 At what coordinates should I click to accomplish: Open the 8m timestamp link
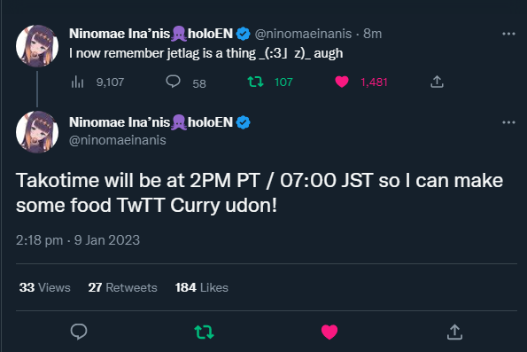pos(372,34)
